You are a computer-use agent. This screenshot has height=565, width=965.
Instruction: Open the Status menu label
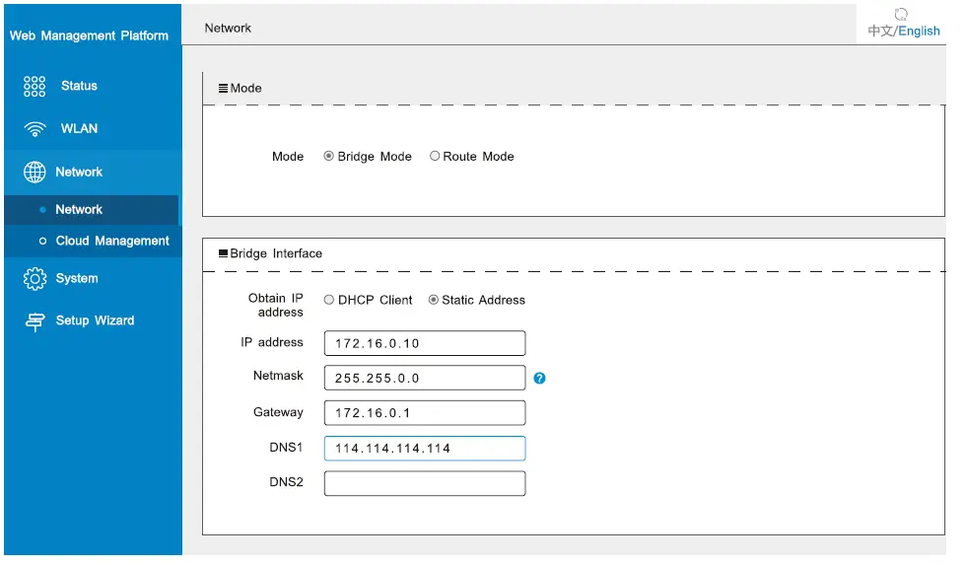click(79, 86)
